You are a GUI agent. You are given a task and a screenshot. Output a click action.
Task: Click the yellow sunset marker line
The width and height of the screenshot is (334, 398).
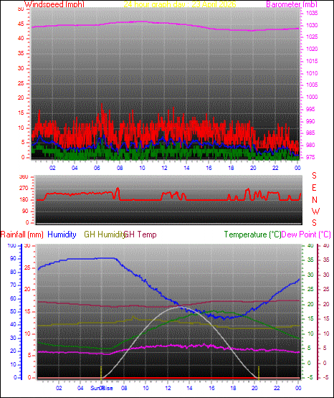(259, 372)
